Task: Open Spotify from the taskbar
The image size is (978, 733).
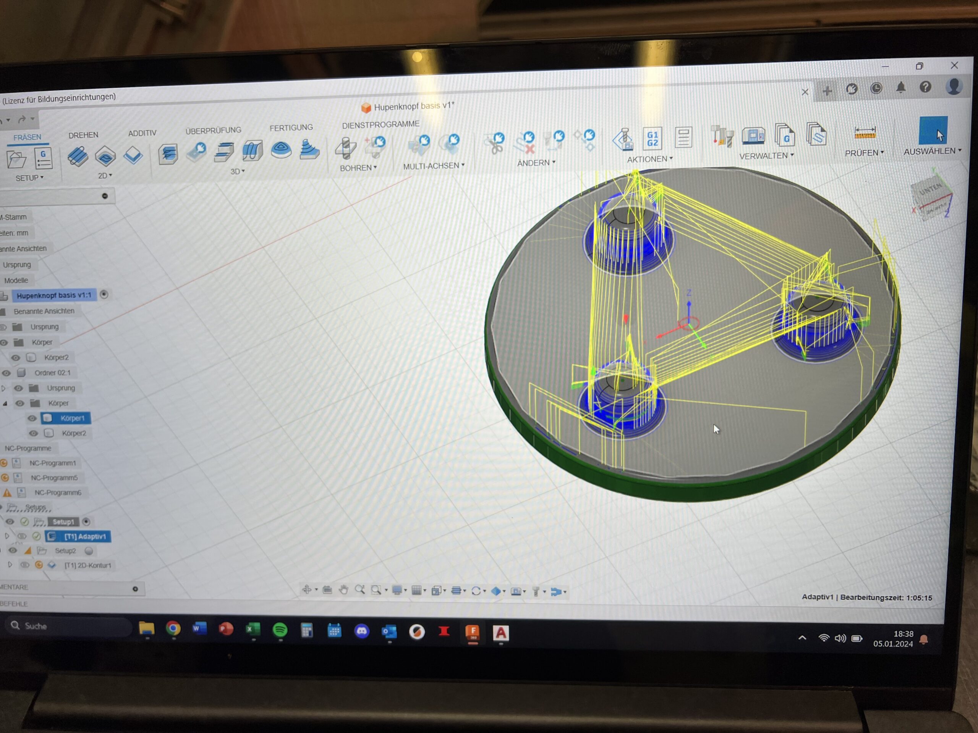Action: (x=280, y=630)
